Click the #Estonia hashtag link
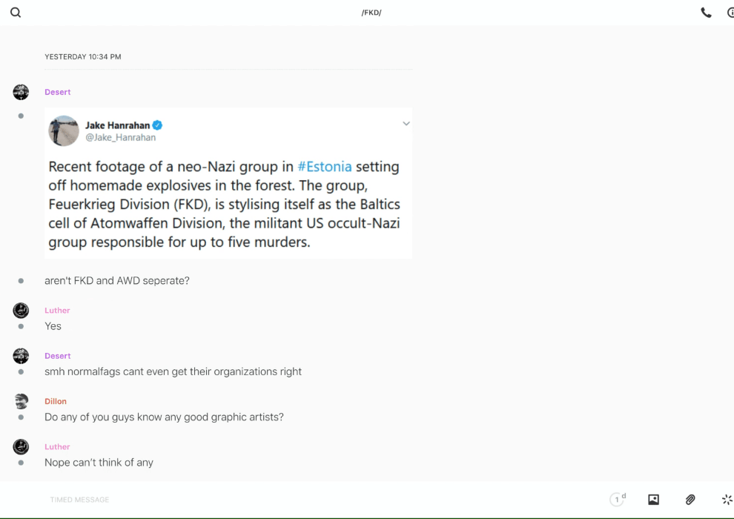734x519 pixels. click(x=325, y=166)
